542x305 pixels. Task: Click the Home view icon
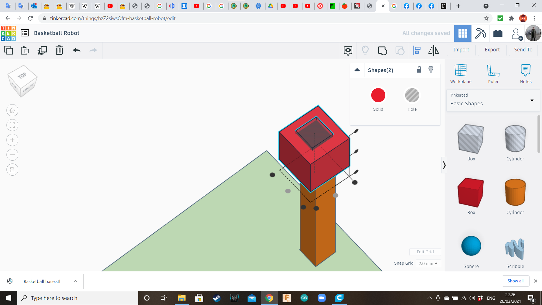tap(12, 110)
